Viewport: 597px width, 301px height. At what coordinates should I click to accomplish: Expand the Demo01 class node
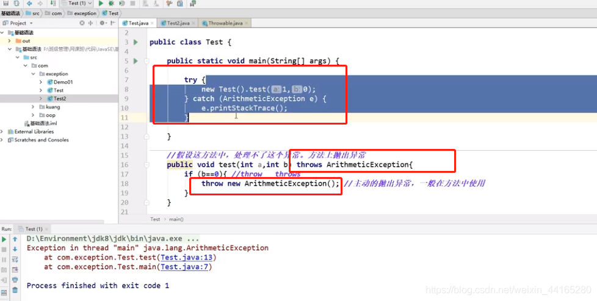(41, 82)
